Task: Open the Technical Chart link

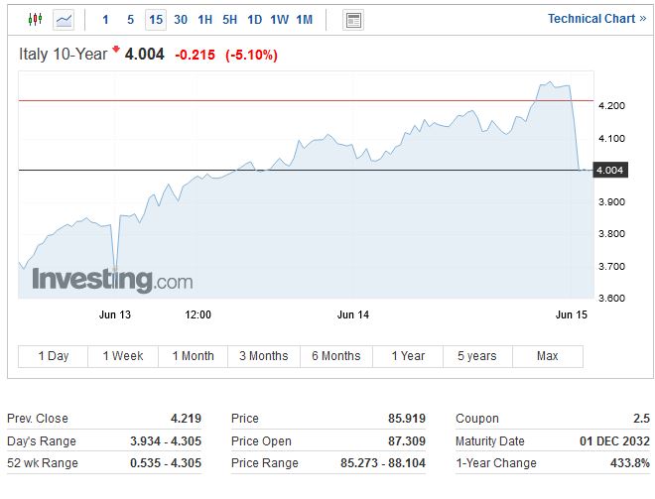Action: pyautogui.click(x=595, y=19)
